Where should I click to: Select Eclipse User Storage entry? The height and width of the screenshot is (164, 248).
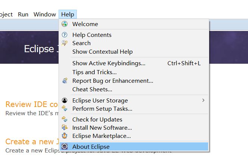click(x=134, y=100)
